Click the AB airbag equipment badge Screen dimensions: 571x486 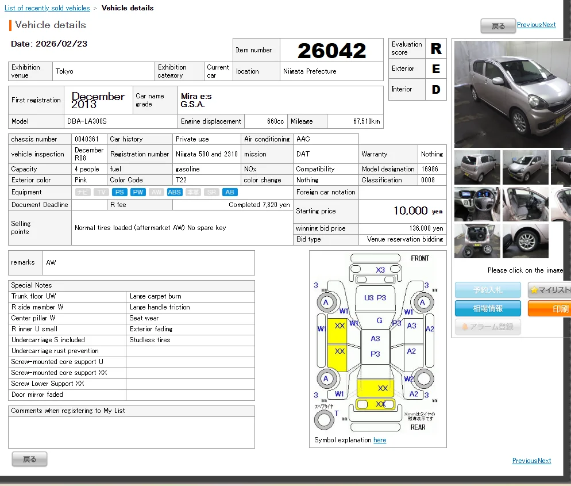pos(230,192)
